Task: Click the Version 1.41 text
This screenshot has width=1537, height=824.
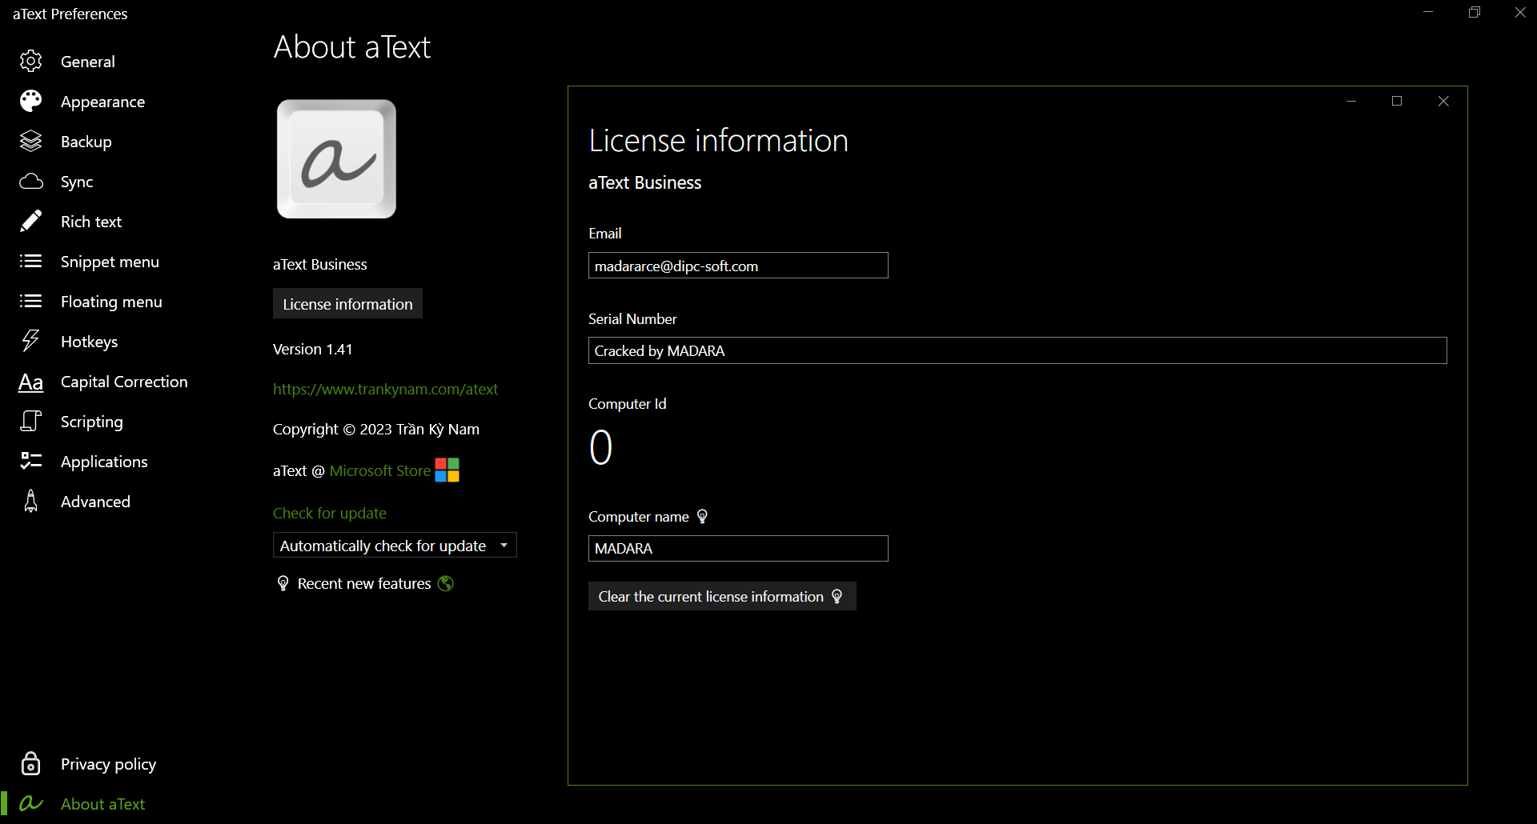Action: click(x=312, y=349)
